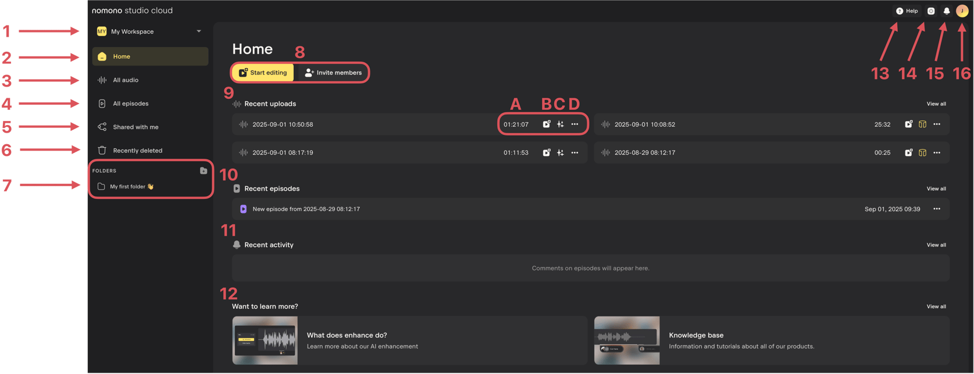Create an episode from the 08-29 08:12:17 upload icon
Screen dimensions: 974x374
coord(908,153)
